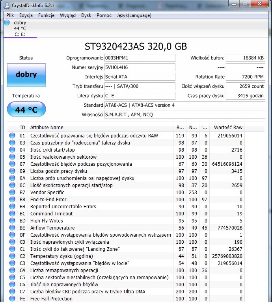
Task: Click the Wartość Raw column header
Action: [227, 128]
